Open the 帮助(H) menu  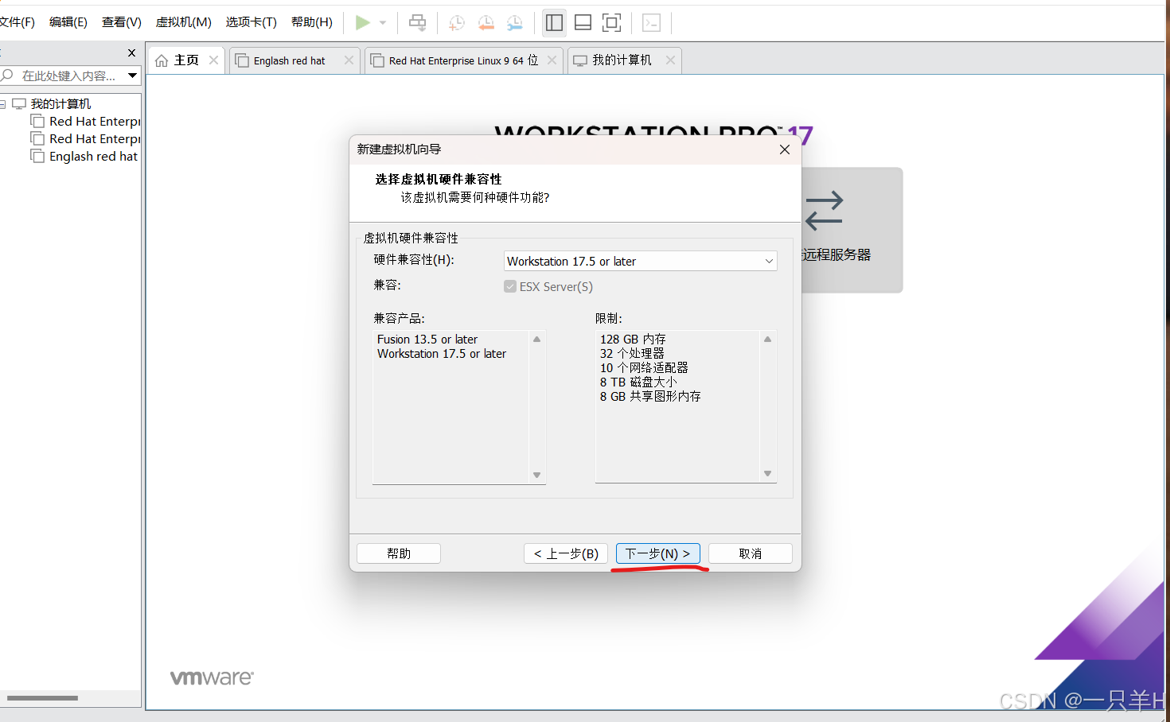click(312, 22)
